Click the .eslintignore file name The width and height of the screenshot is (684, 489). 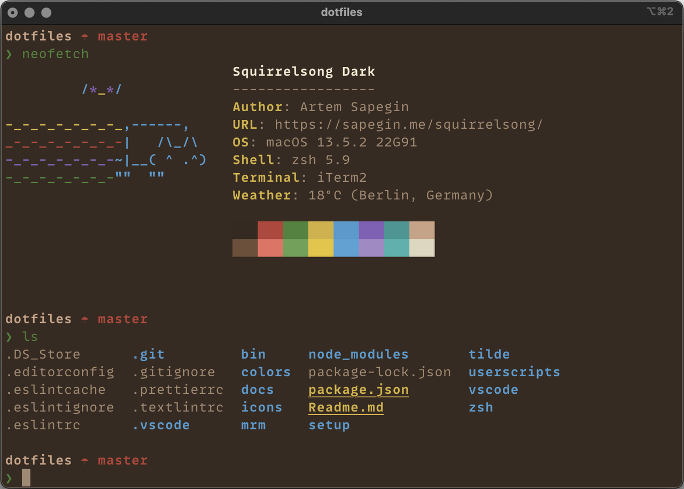(x=60, y=407)
